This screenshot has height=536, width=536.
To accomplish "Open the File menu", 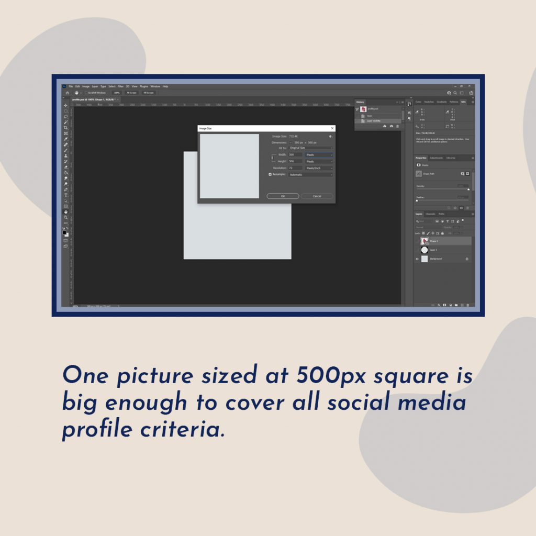I will tap(71, 86).
